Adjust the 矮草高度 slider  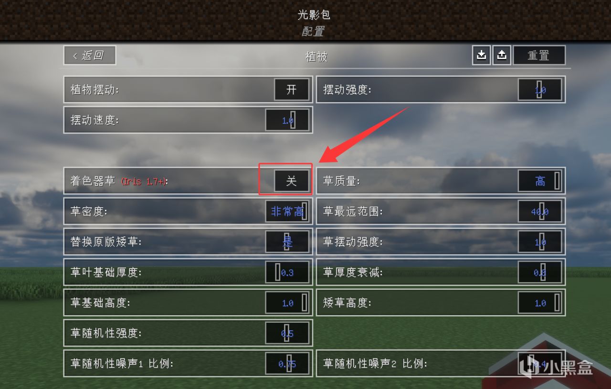540,303
